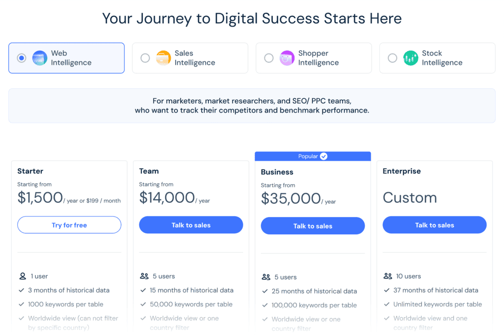The width and height of the screenshot is (504, 335).
Task: Click the Enterprise plan users icon
Action: coord(388,276)
